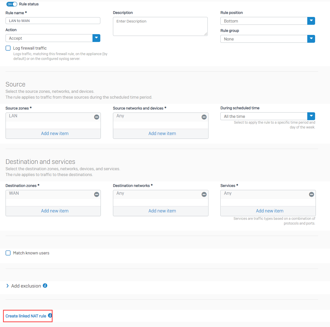Open the Rule group dropdown
This screenshot has height=327, width=330.
(x=311, y=39)
